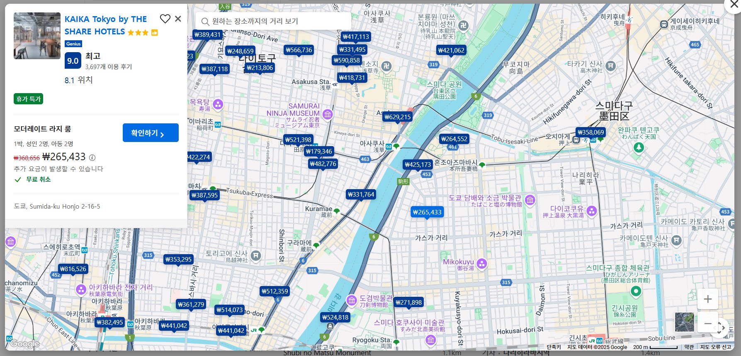Image resolution: width=741 pixels, height=356 pixels.
Task: Select the ₩179,346 price marker
Action: [x=319, y=151]
